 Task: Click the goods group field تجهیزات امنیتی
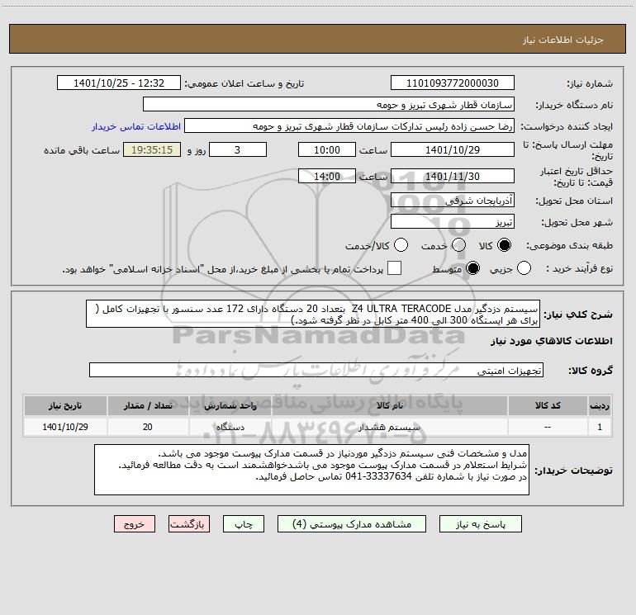(x=316, y=370)
